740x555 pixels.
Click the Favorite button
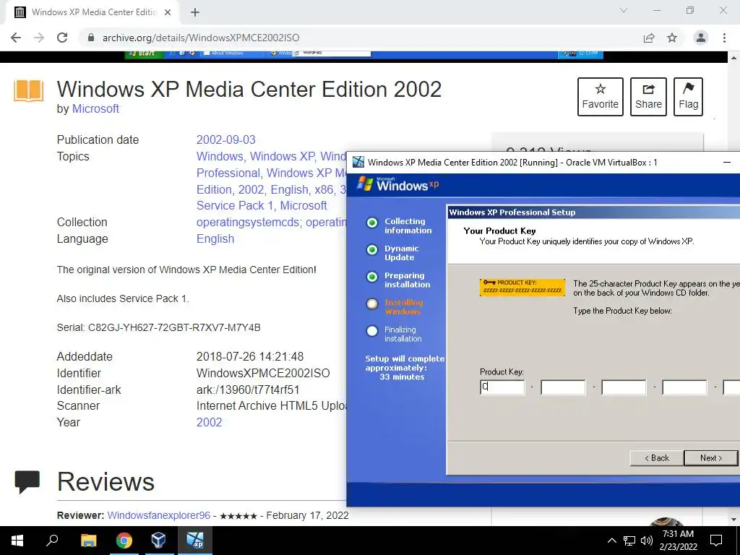coord(601,97)
